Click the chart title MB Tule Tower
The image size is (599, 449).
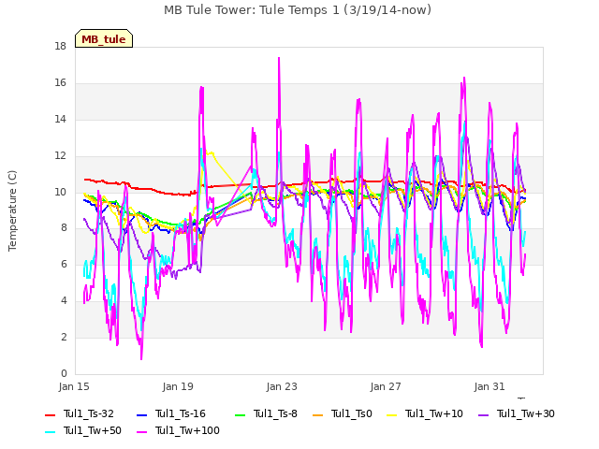click(x=298, y=10)
